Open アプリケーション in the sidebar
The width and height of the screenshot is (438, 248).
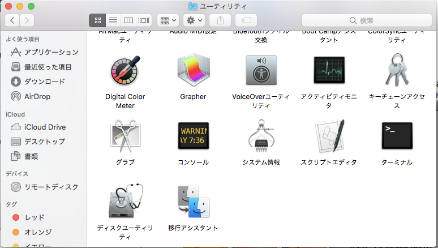point(44,52)
